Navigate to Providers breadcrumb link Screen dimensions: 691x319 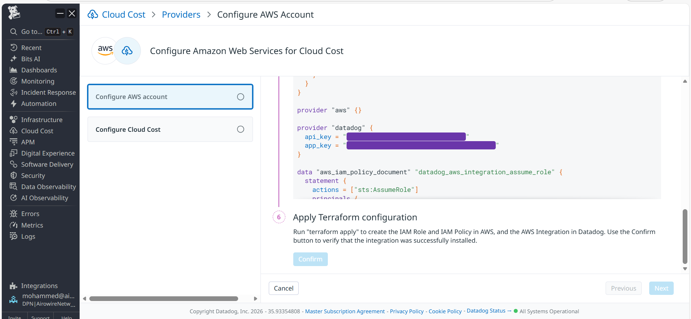(x=181, y=15)
